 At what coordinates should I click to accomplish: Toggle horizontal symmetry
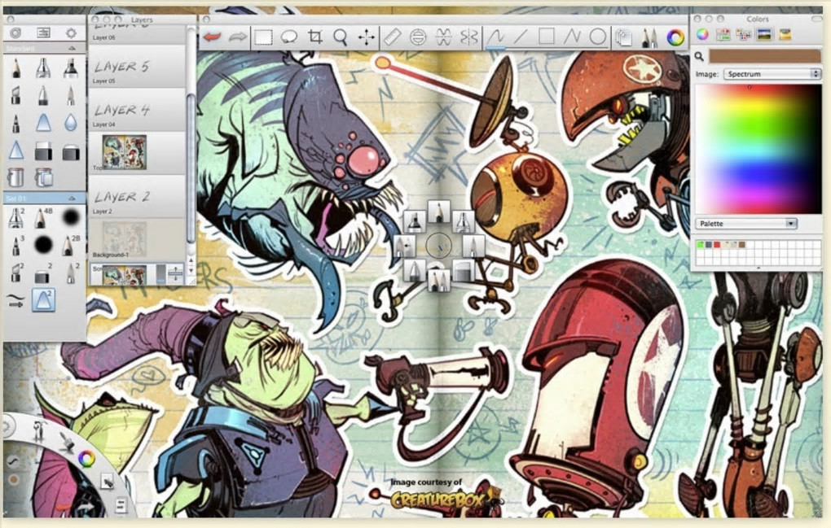click(443, 37)
